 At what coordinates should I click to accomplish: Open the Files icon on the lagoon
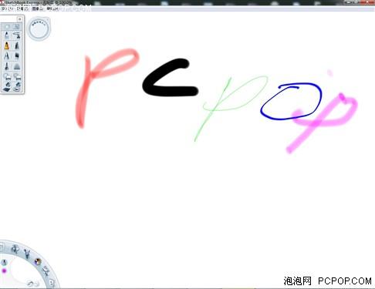[x=51, y=282]
